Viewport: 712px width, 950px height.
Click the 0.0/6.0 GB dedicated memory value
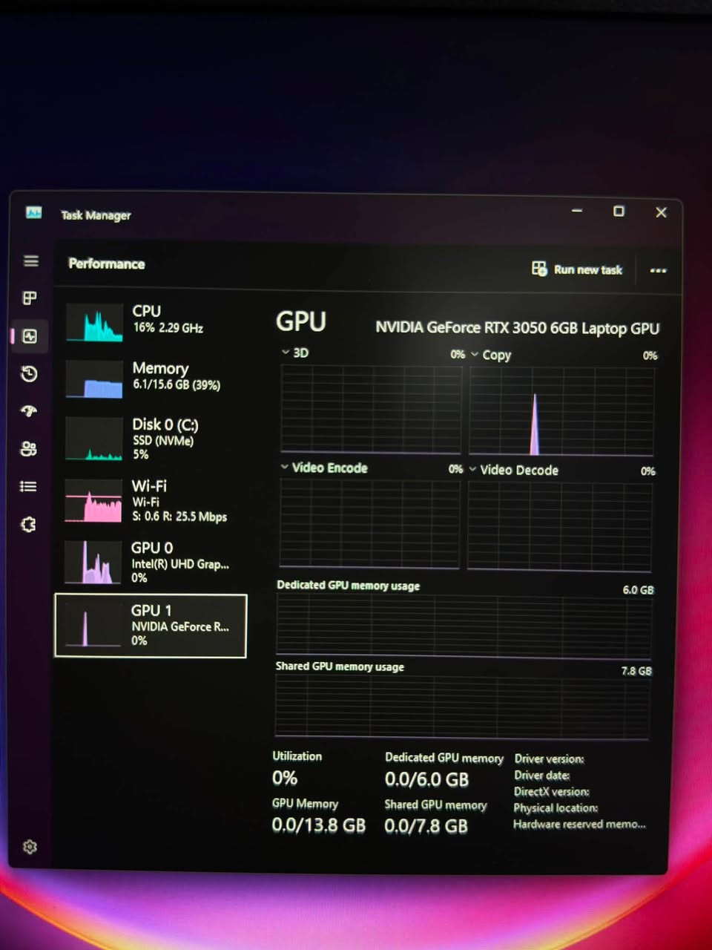[426, 779]
